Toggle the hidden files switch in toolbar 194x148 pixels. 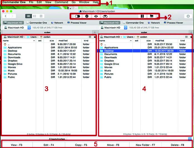click(x=78, y=16)
